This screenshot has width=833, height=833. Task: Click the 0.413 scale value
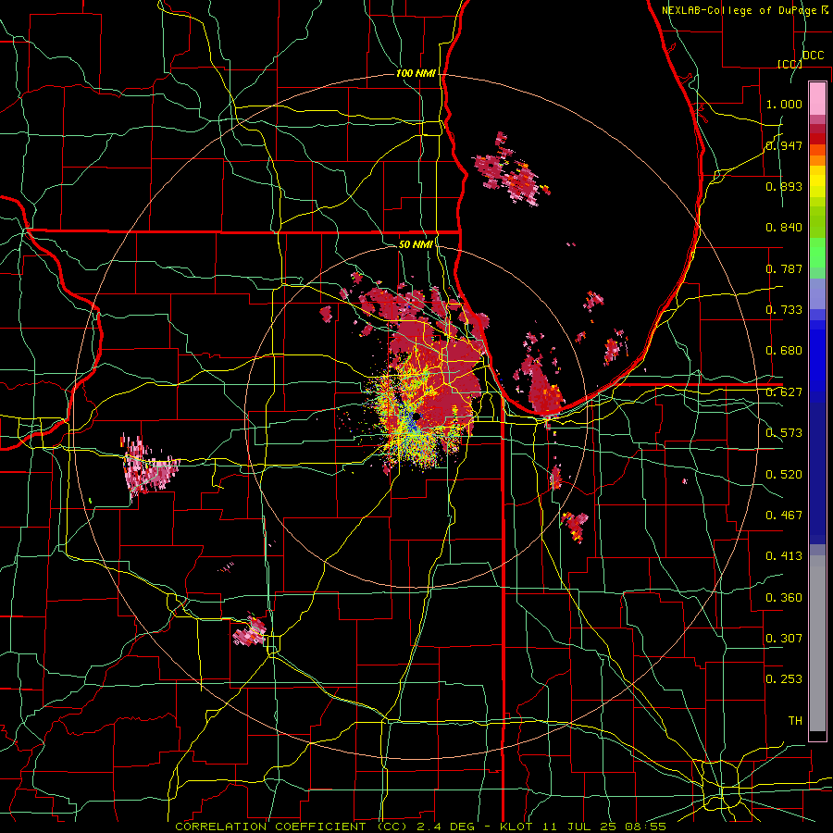point(784,556)
